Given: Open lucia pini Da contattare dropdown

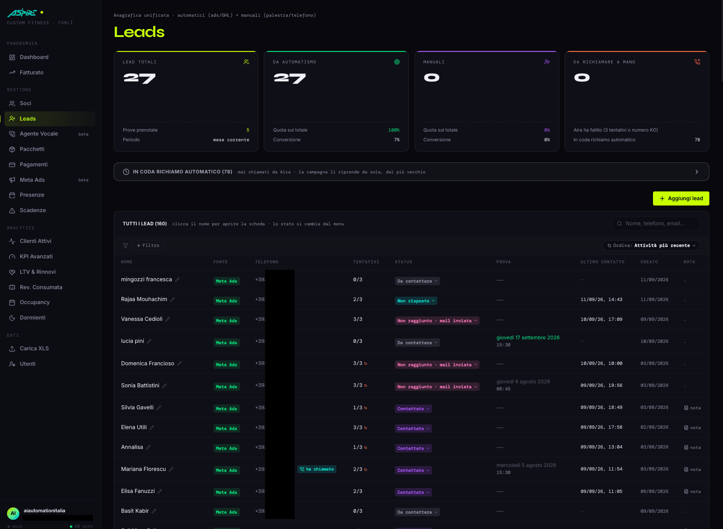Looking at the screenshot, I should coord(417,343).
